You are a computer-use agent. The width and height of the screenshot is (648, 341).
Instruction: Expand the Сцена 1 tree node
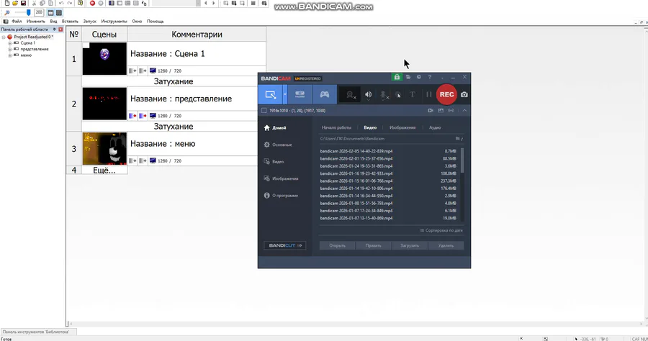[10, 43]
